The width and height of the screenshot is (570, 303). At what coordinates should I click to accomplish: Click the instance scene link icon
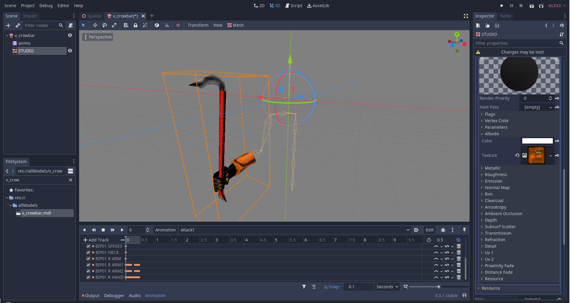pyautogui.click(x=18, y=25)
